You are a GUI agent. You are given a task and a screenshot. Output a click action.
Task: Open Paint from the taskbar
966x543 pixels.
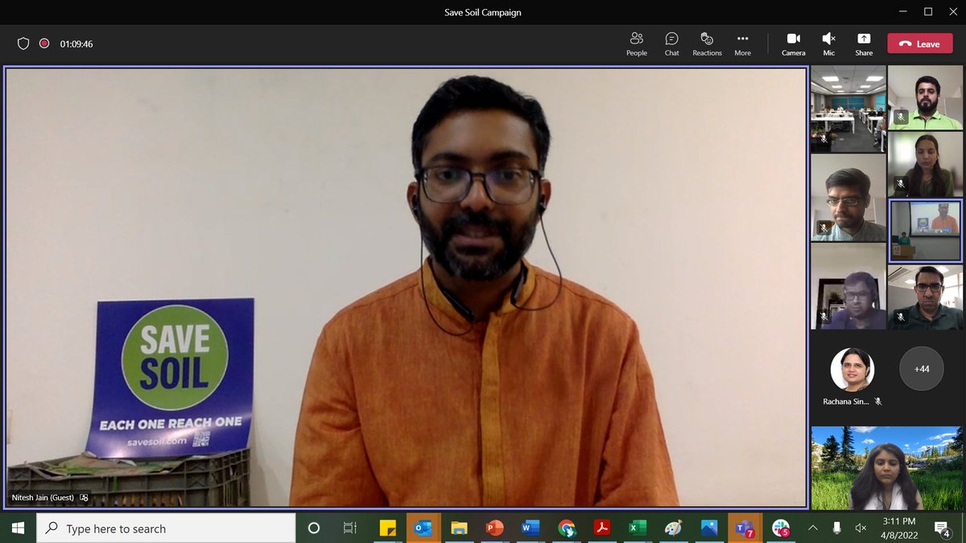point(673,528)
